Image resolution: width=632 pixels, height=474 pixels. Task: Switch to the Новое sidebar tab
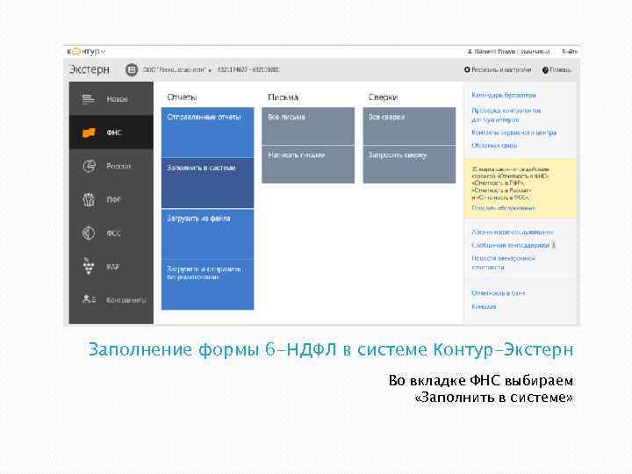tap(111, 98)
